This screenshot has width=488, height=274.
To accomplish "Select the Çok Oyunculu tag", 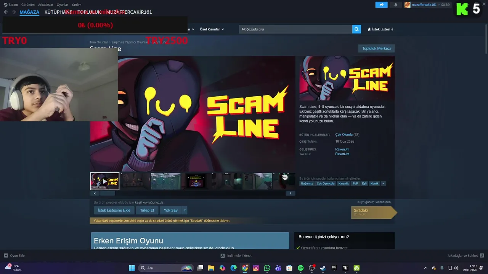I will pos(326,183).
